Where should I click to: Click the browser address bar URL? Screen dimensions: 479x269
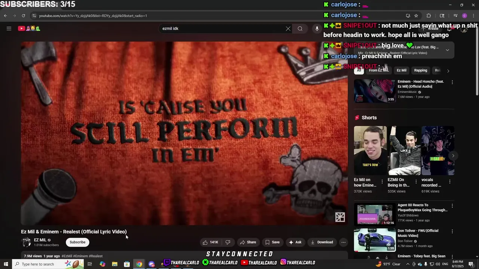point(93,16)
